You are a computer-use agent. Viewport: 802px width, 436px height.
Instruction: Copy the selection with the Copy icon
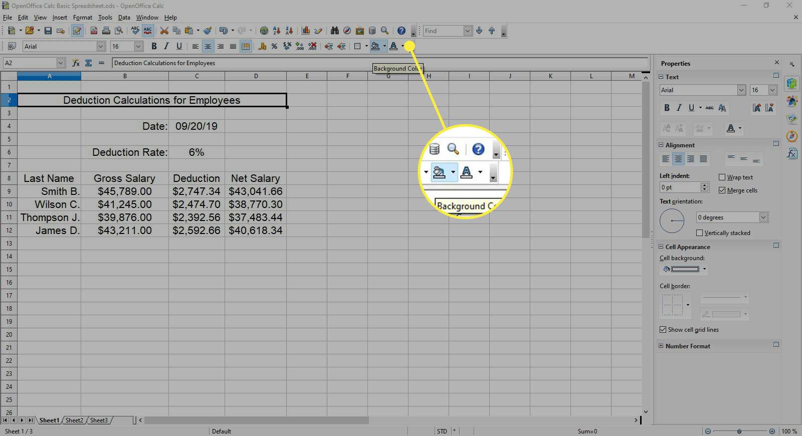[176, 31]
